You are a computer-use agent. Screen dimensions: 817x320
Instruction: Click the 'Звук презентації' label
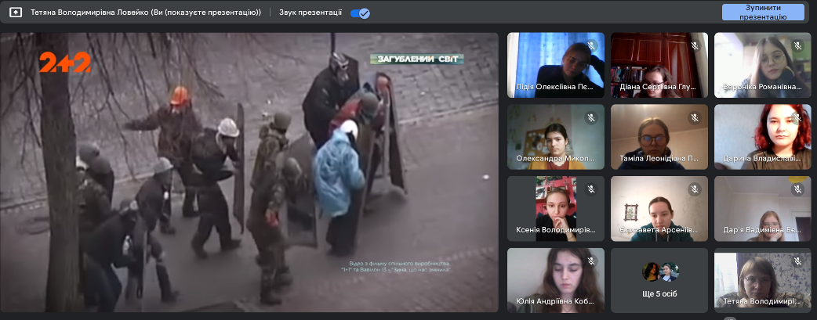310,13
